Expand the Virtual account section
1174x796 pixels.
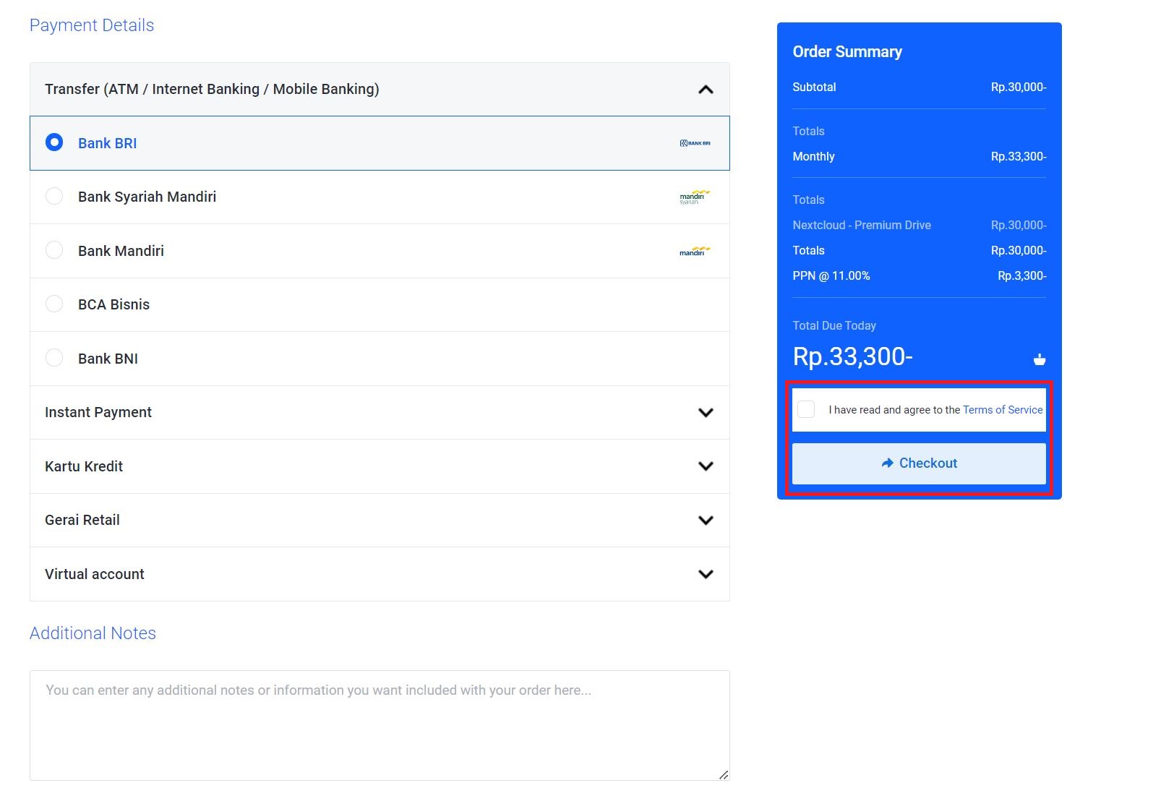[x=706, y=574]
